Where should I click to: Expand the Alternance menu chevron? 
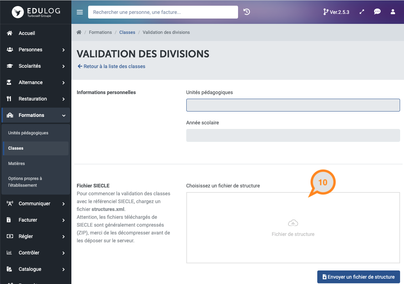(64, 83)
